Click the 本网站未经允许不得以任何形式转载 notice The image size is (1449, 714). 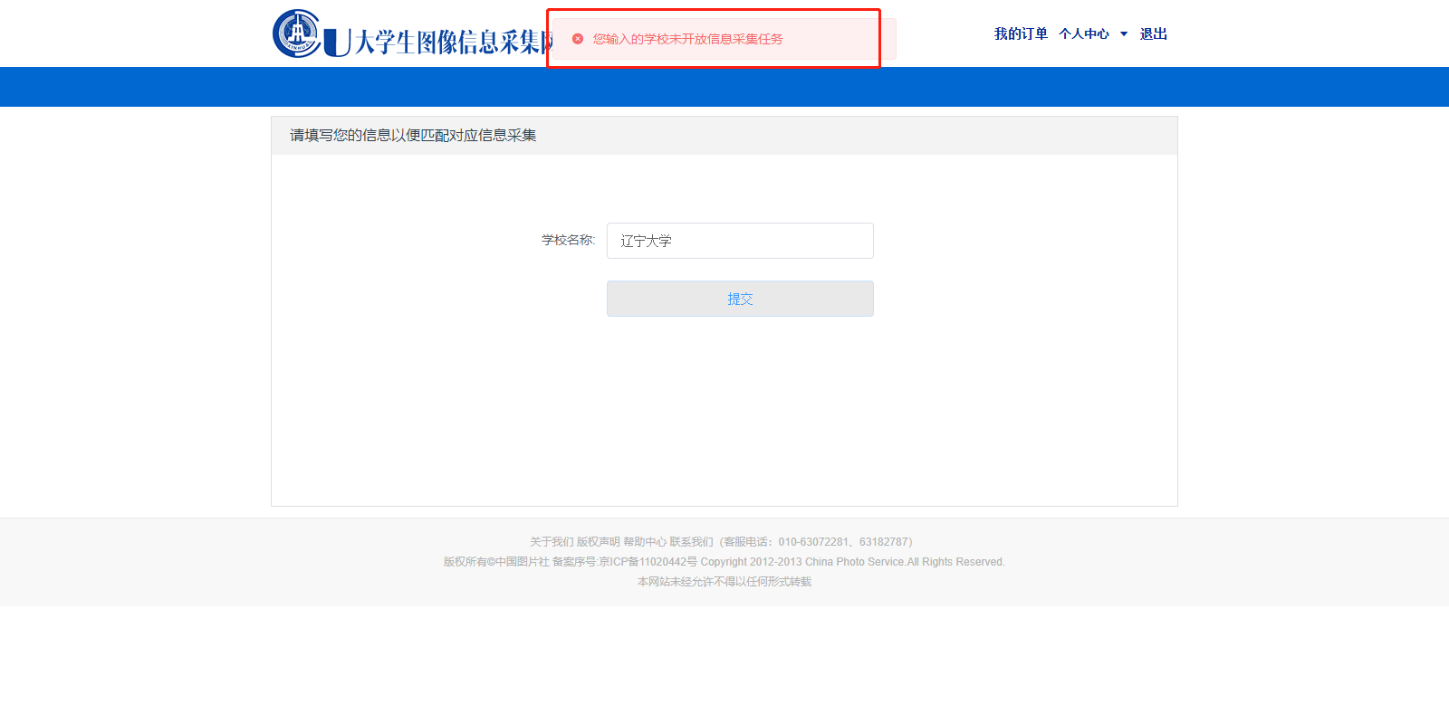pyautogui.click(x=724, y=582)
